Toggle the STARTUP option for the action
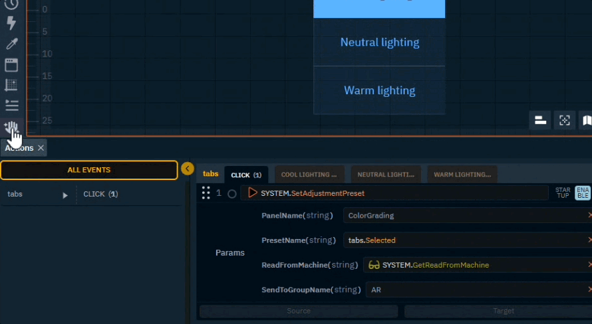Viewport: 592px width, 324px height. [x=563, y=193]
